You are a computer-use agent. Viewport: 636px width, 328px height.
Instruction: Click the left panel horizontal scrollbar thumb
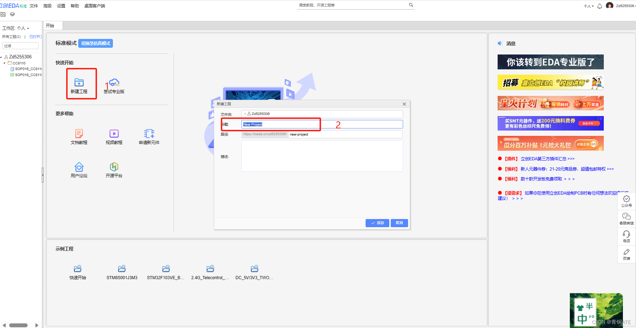point(18,325)
